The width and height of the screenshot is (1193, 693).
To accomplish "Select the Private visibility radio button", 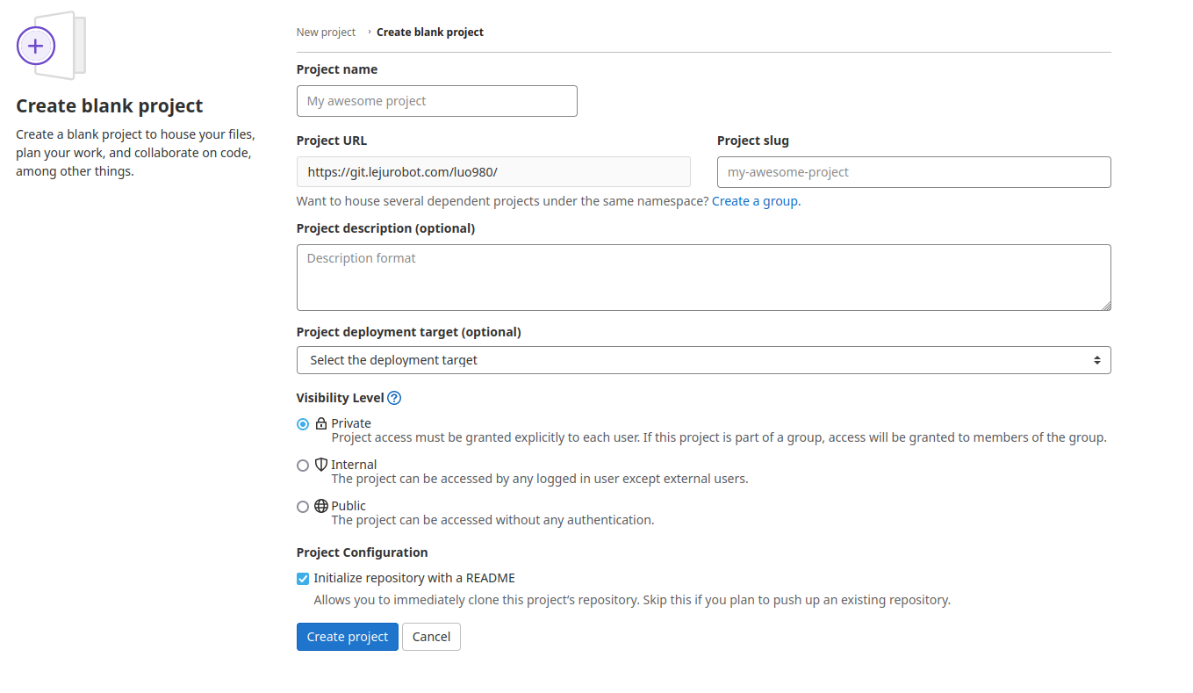I will click(303, 424).
